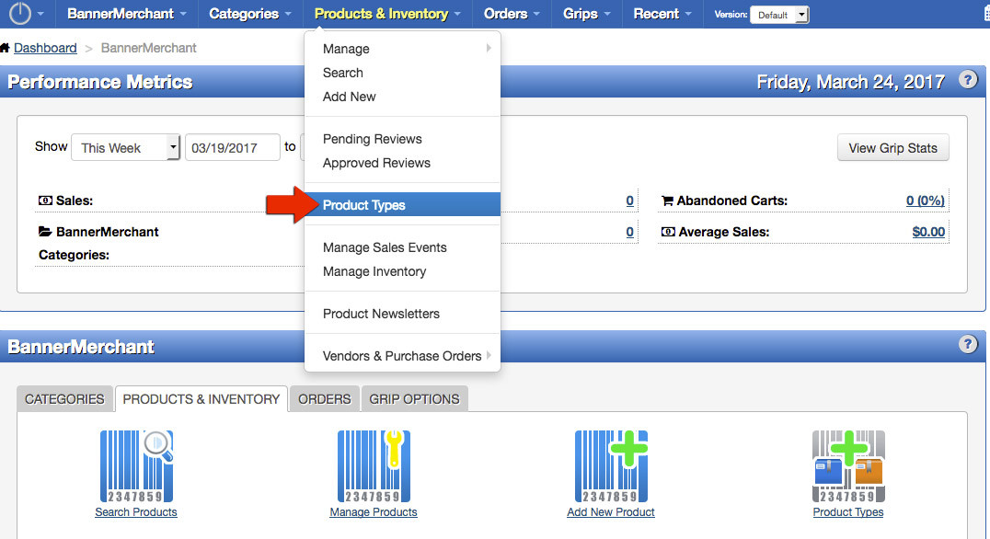Open the Abandoned Carts 0 (0%) link
Image resolution: width=990 pixels, height=539 pixels.
tap(925, 201)
